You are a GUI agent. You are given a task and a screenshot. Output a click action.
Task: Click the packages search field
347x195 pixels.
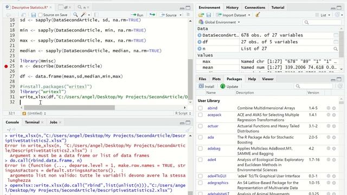click(313, 86)
